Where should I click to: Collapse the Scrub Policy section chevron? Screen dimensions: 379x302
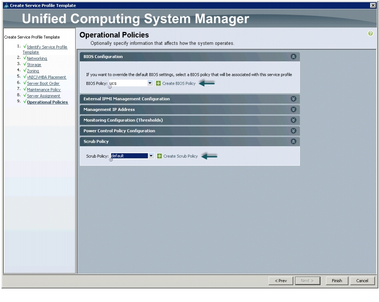293,141
